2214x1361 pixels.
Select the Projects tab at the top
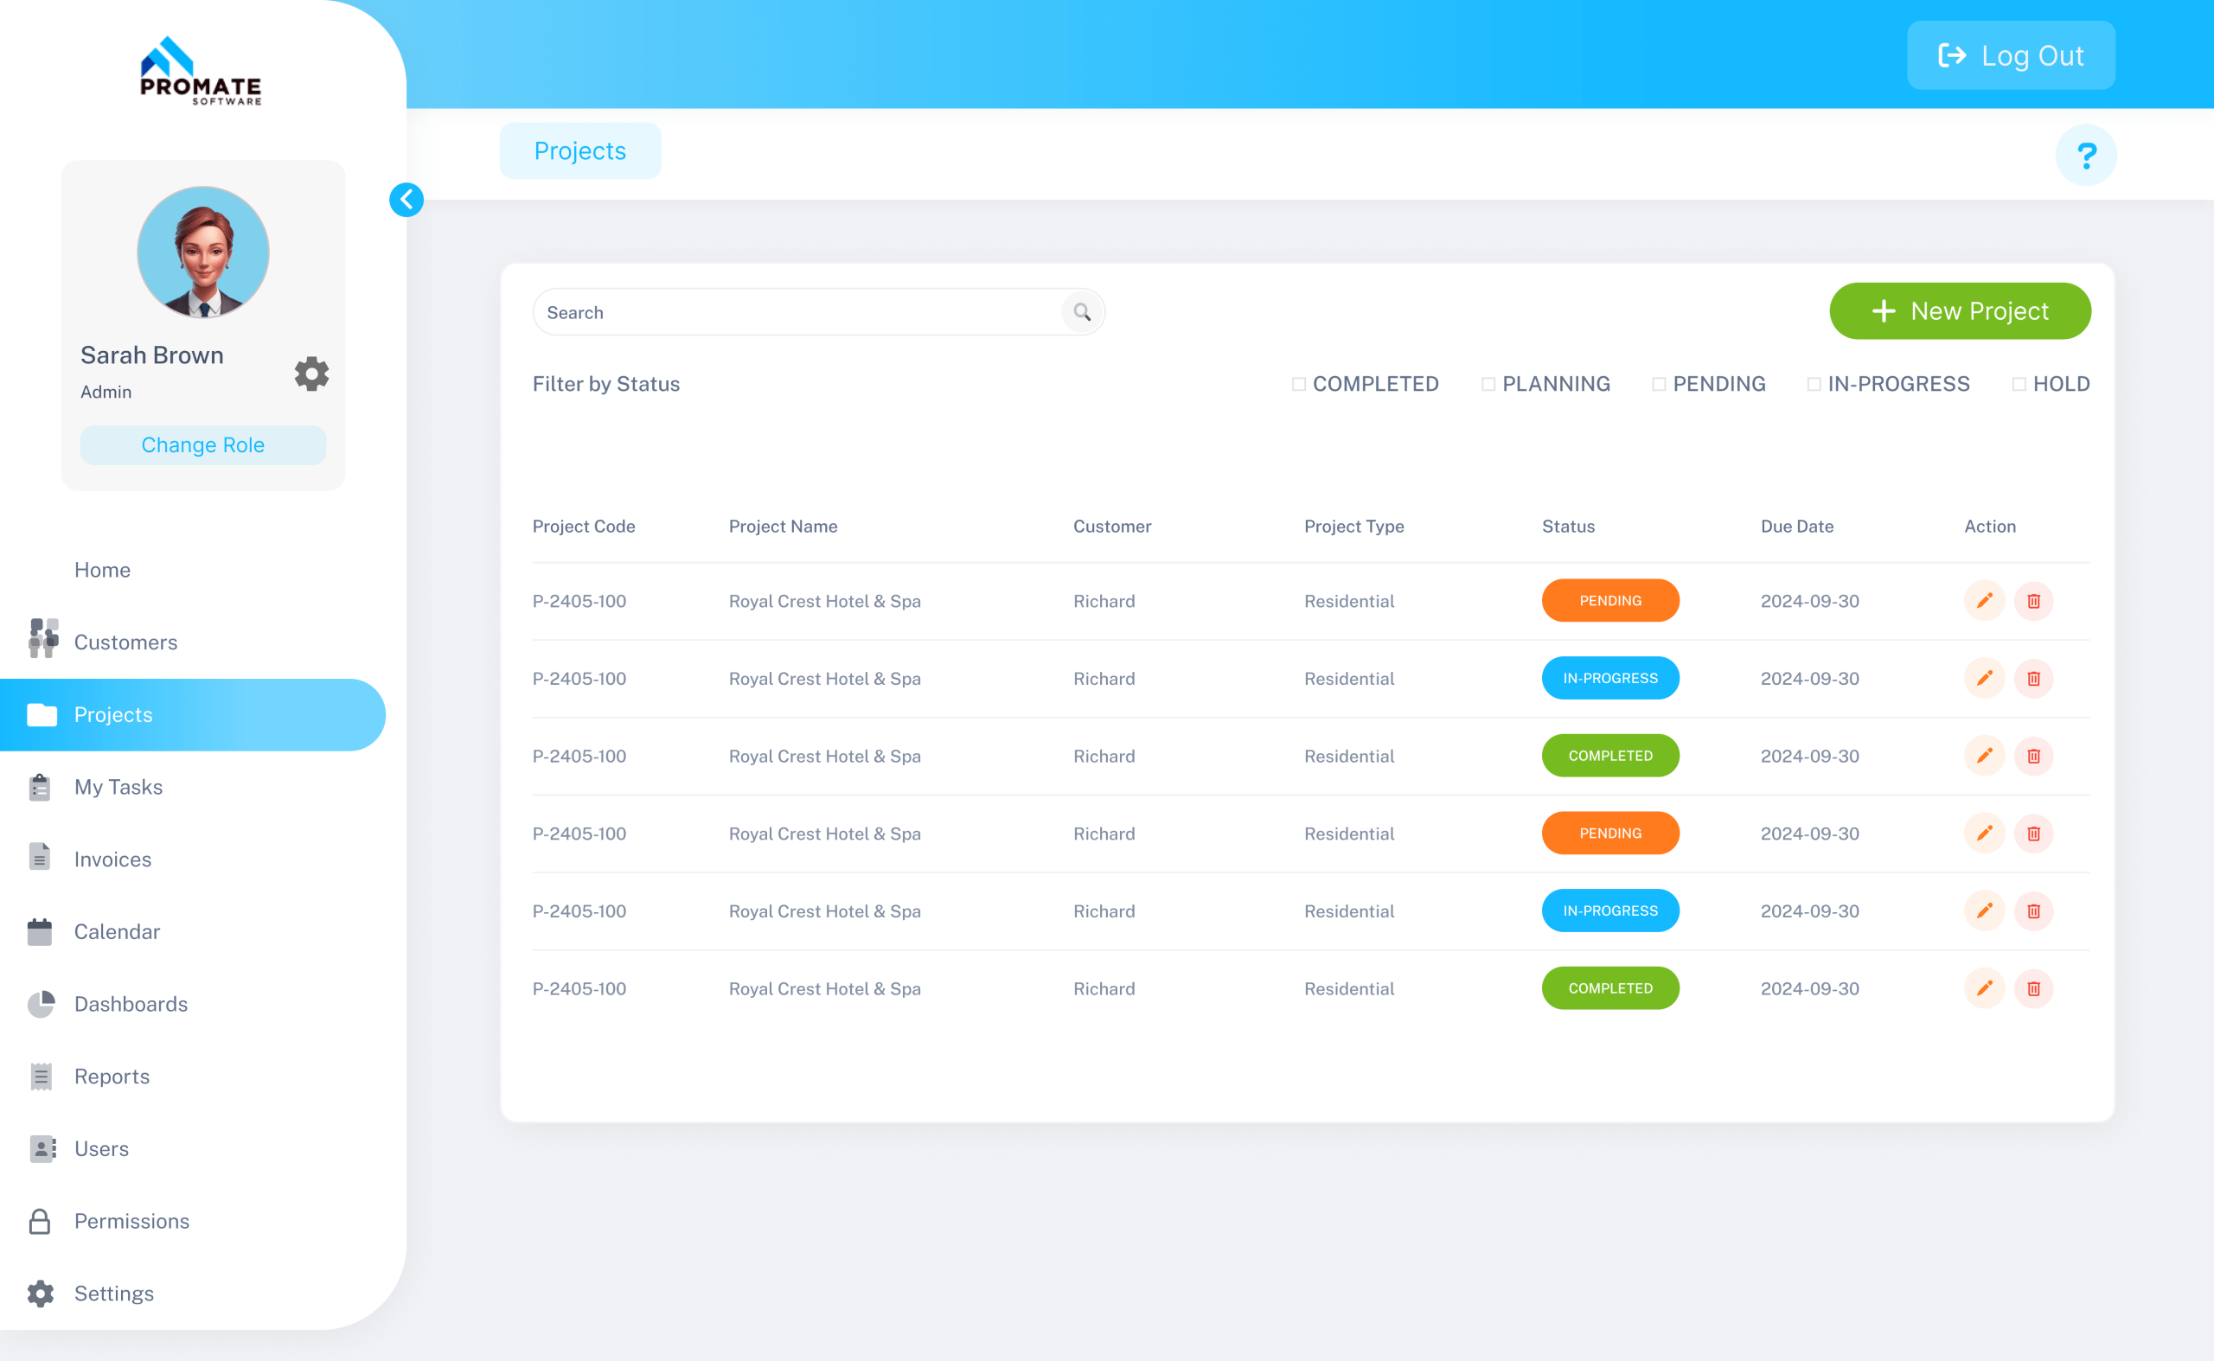point(579,151)
